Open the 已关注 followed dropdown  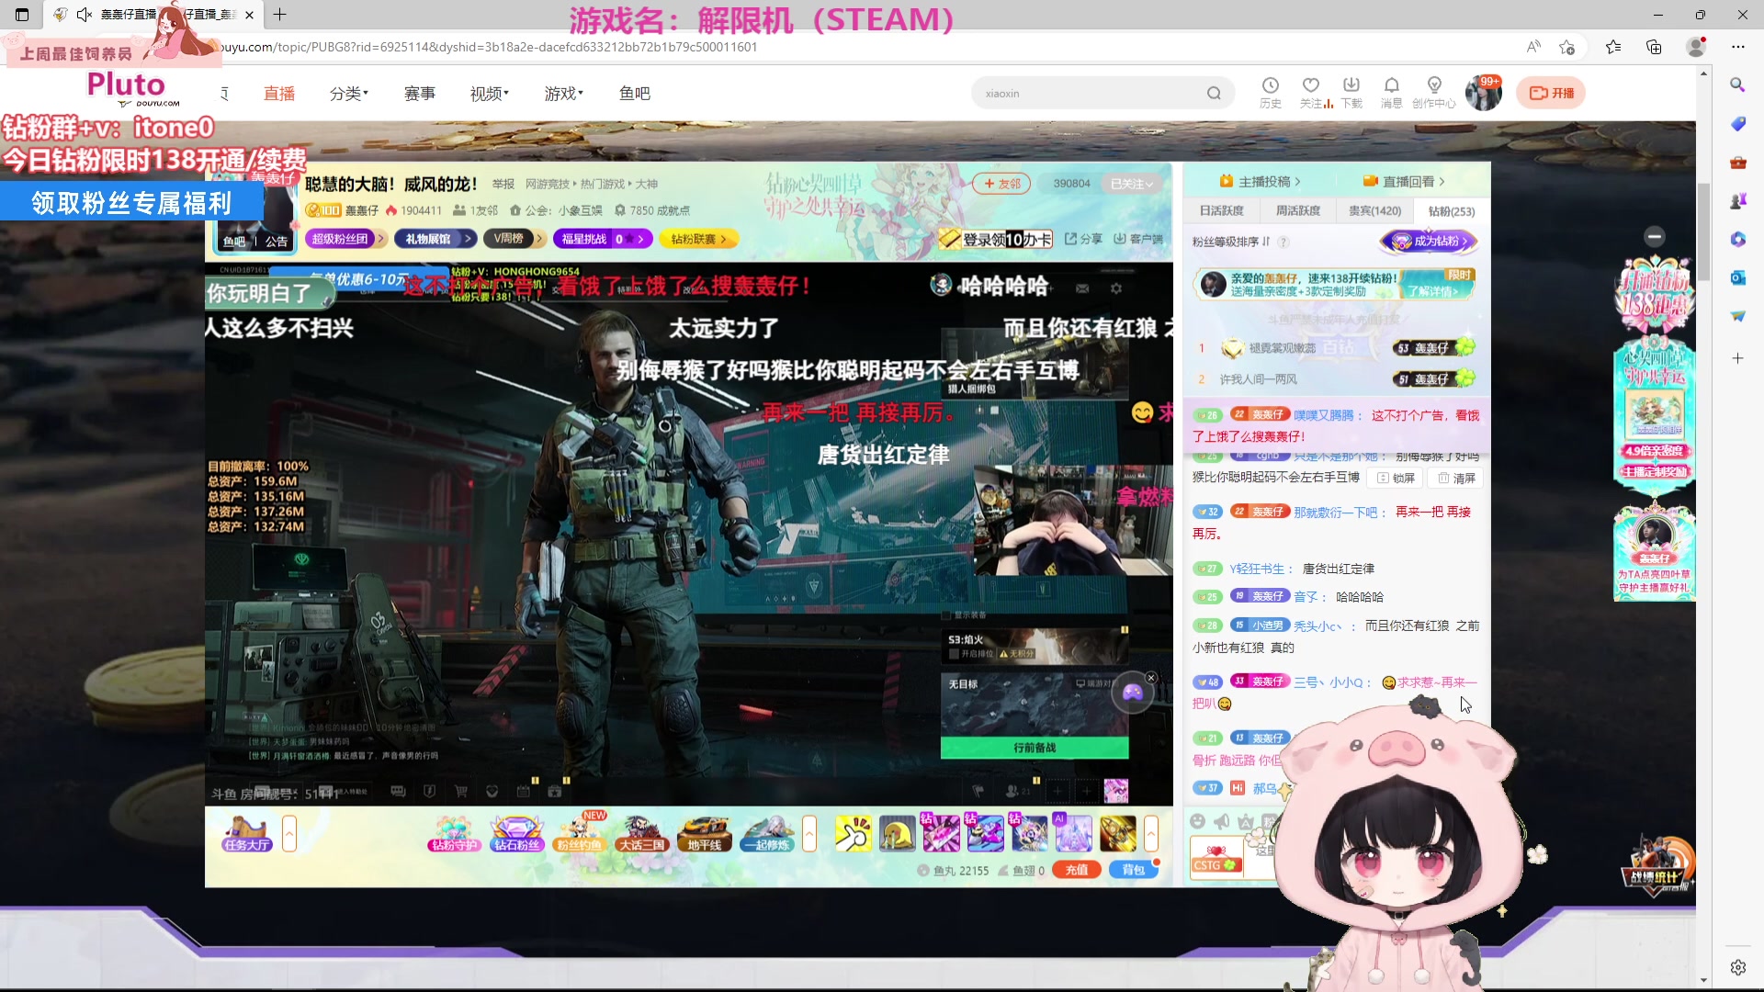(1131, 184)
